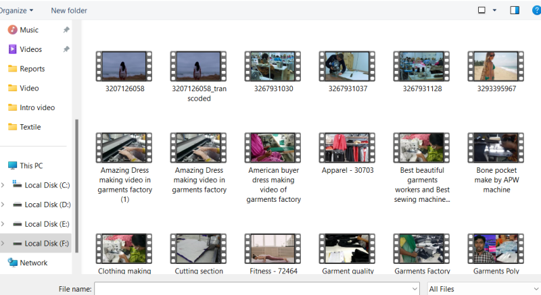The height and width of the screenshot is (295, 541).
Task: Click the navigation pane scrollbar
Action: [x=76, y=186]
